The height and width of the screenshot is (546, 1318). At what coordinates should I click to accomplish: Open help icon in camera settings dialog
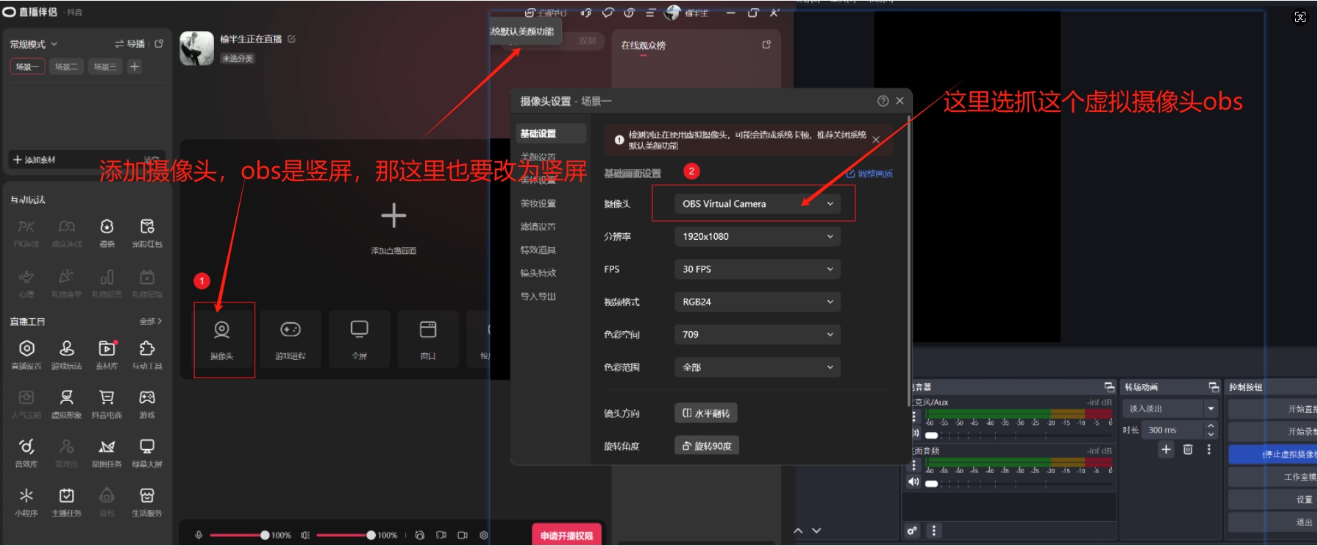point(883,101)
